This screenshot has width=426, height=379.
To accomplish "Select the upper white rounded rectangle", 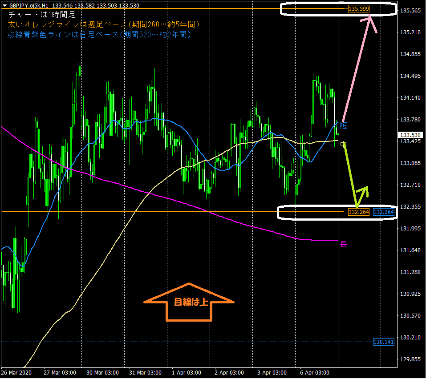I will [338, 9].
